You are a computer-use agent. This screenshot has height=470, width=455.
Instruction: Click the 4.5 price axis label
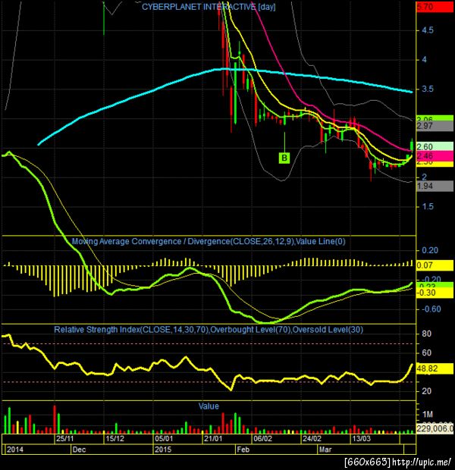428,30
